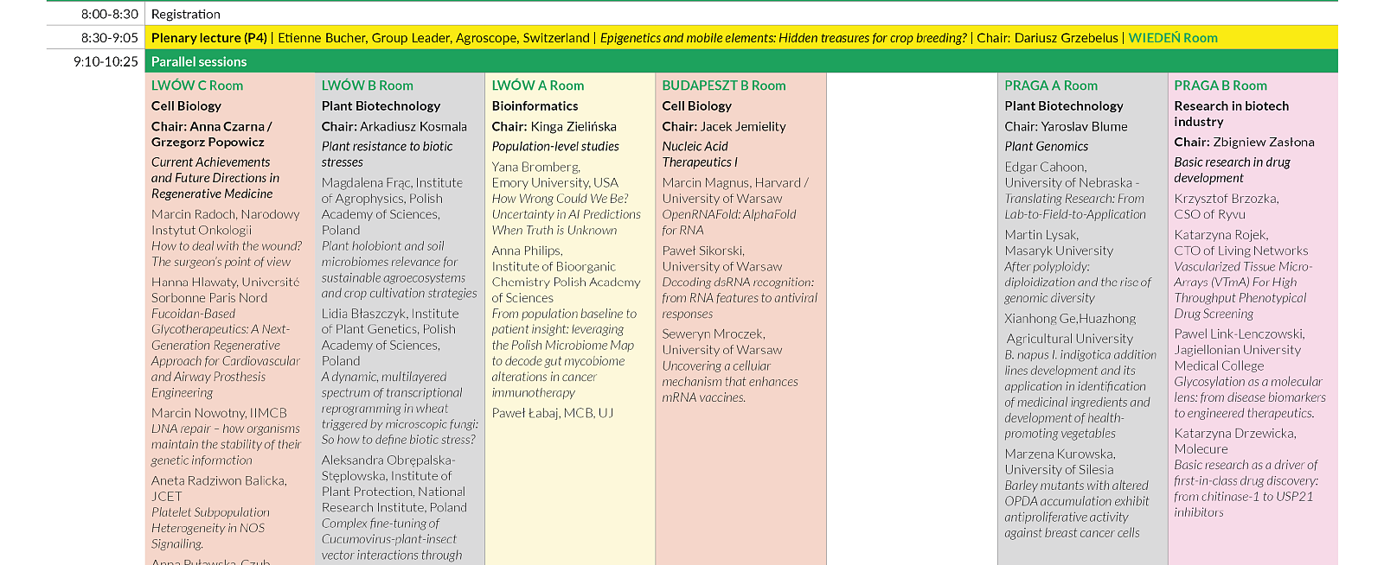Click Chair: Zbigniew Zasłona

(x=1245, y=142)
